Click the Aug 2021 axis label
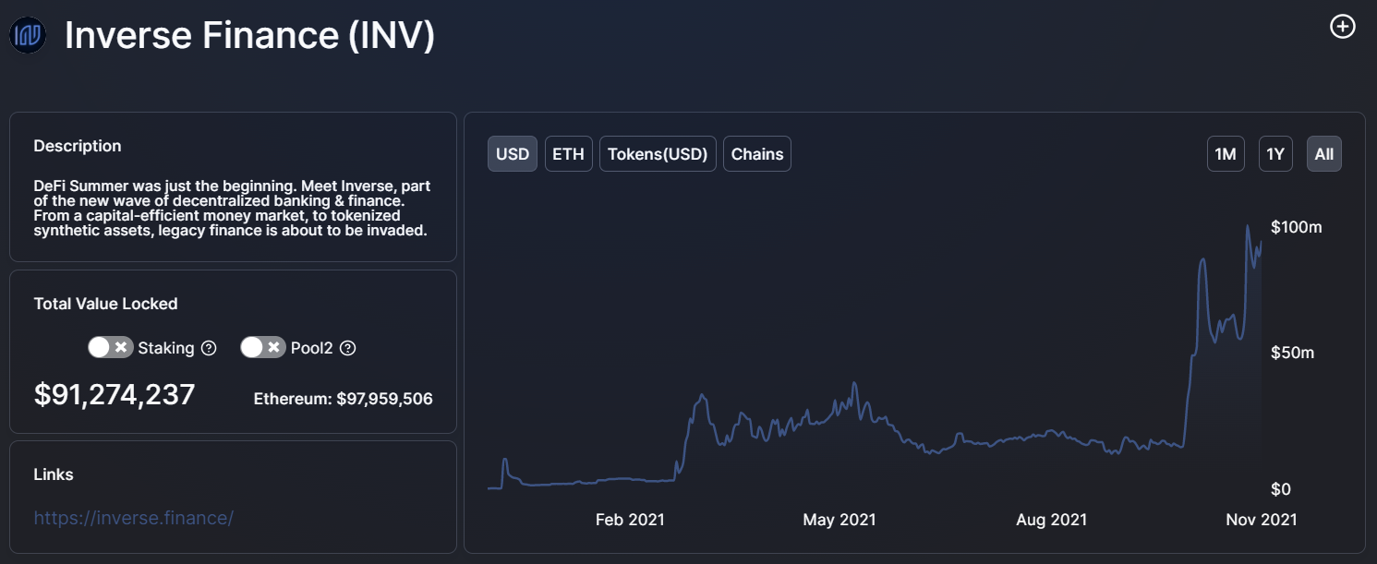The width and height of the screenshot is (1377, 564). click(x=1052, y=520)
